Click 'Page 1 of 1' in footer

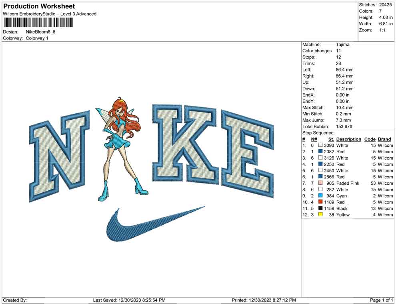(382, 300)
